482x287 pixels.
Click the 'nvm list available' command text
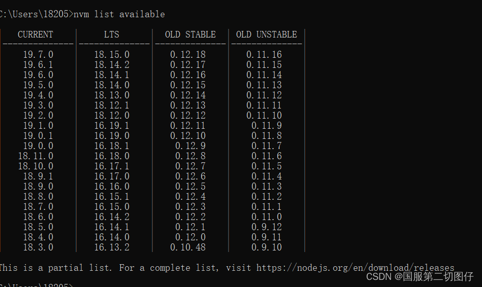(119, 14)
